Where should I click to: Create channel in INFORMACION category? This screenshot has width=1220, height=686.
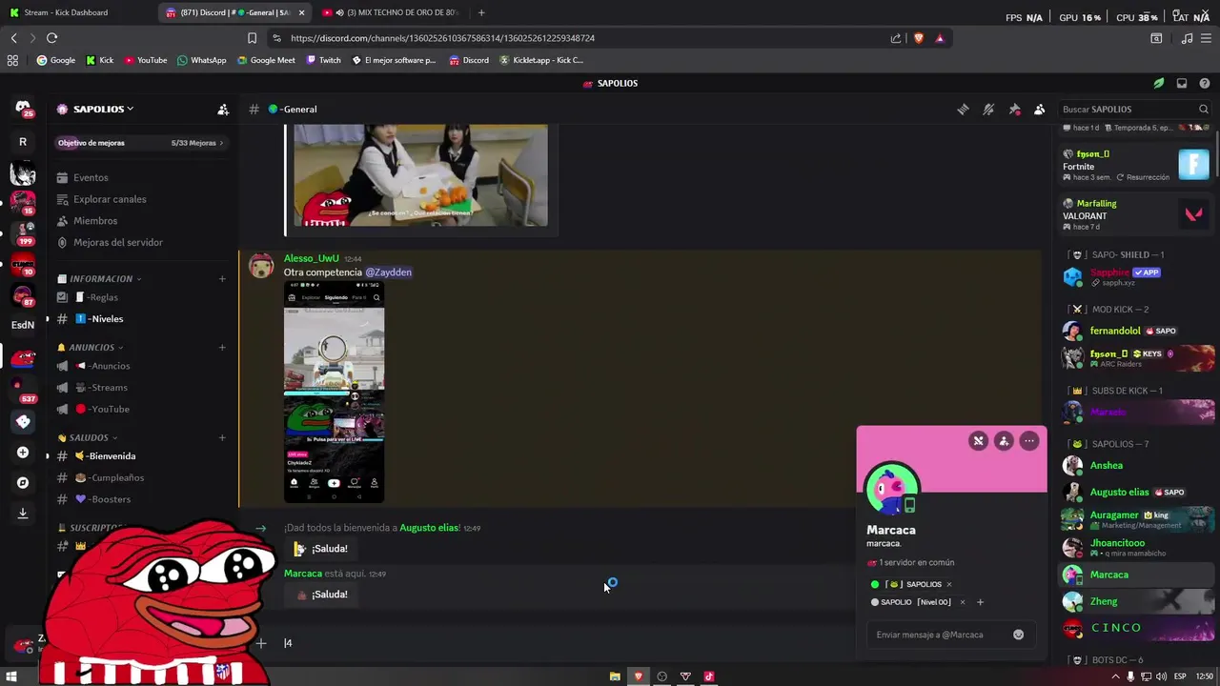[222, 279]
